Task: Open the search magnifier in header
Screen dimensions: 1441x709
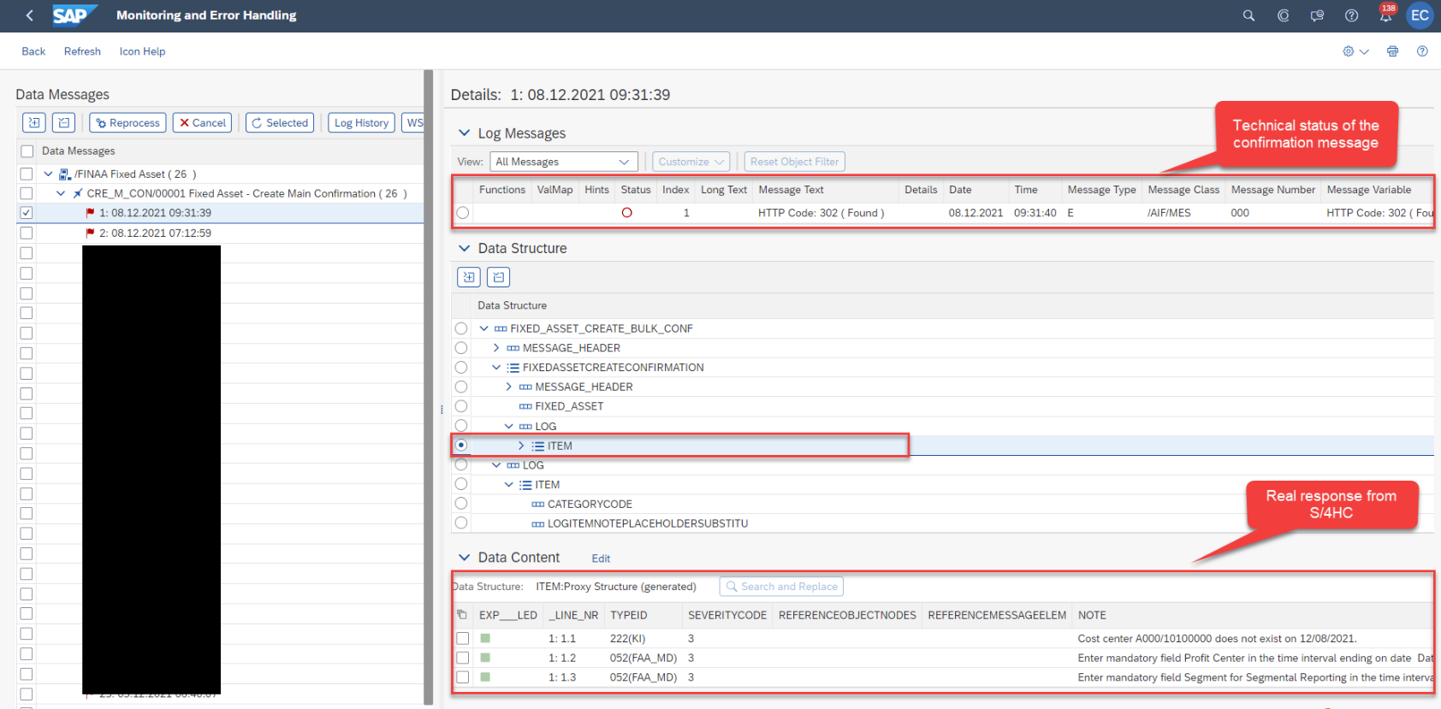Action: click(x=1249, y=15)
